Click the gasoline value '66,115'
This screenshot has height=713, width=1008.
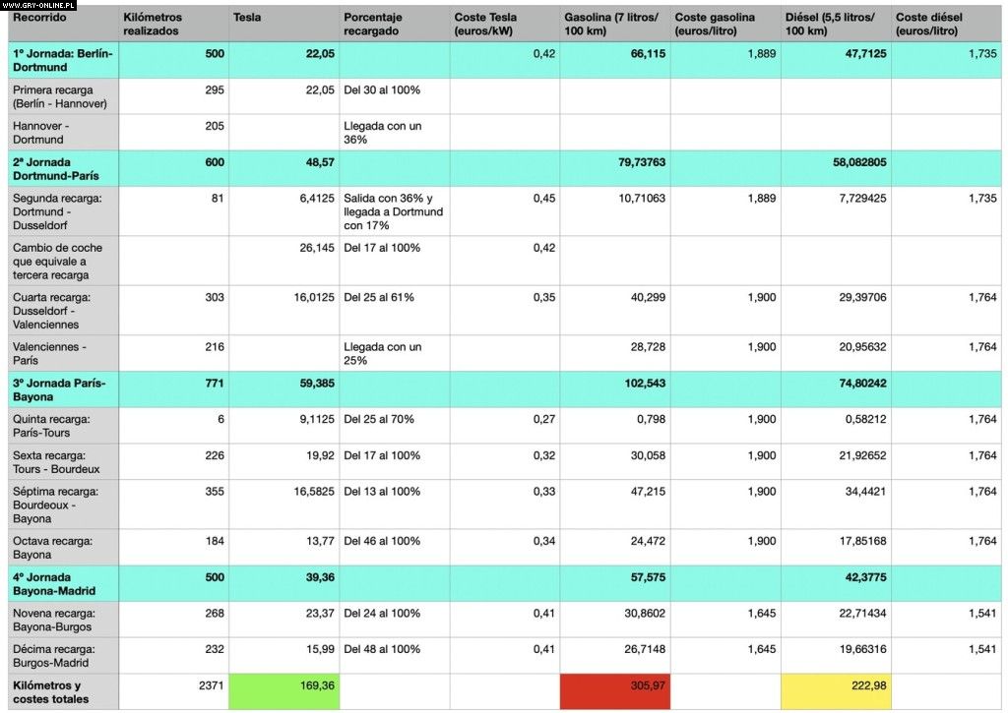tap(648, 53)
